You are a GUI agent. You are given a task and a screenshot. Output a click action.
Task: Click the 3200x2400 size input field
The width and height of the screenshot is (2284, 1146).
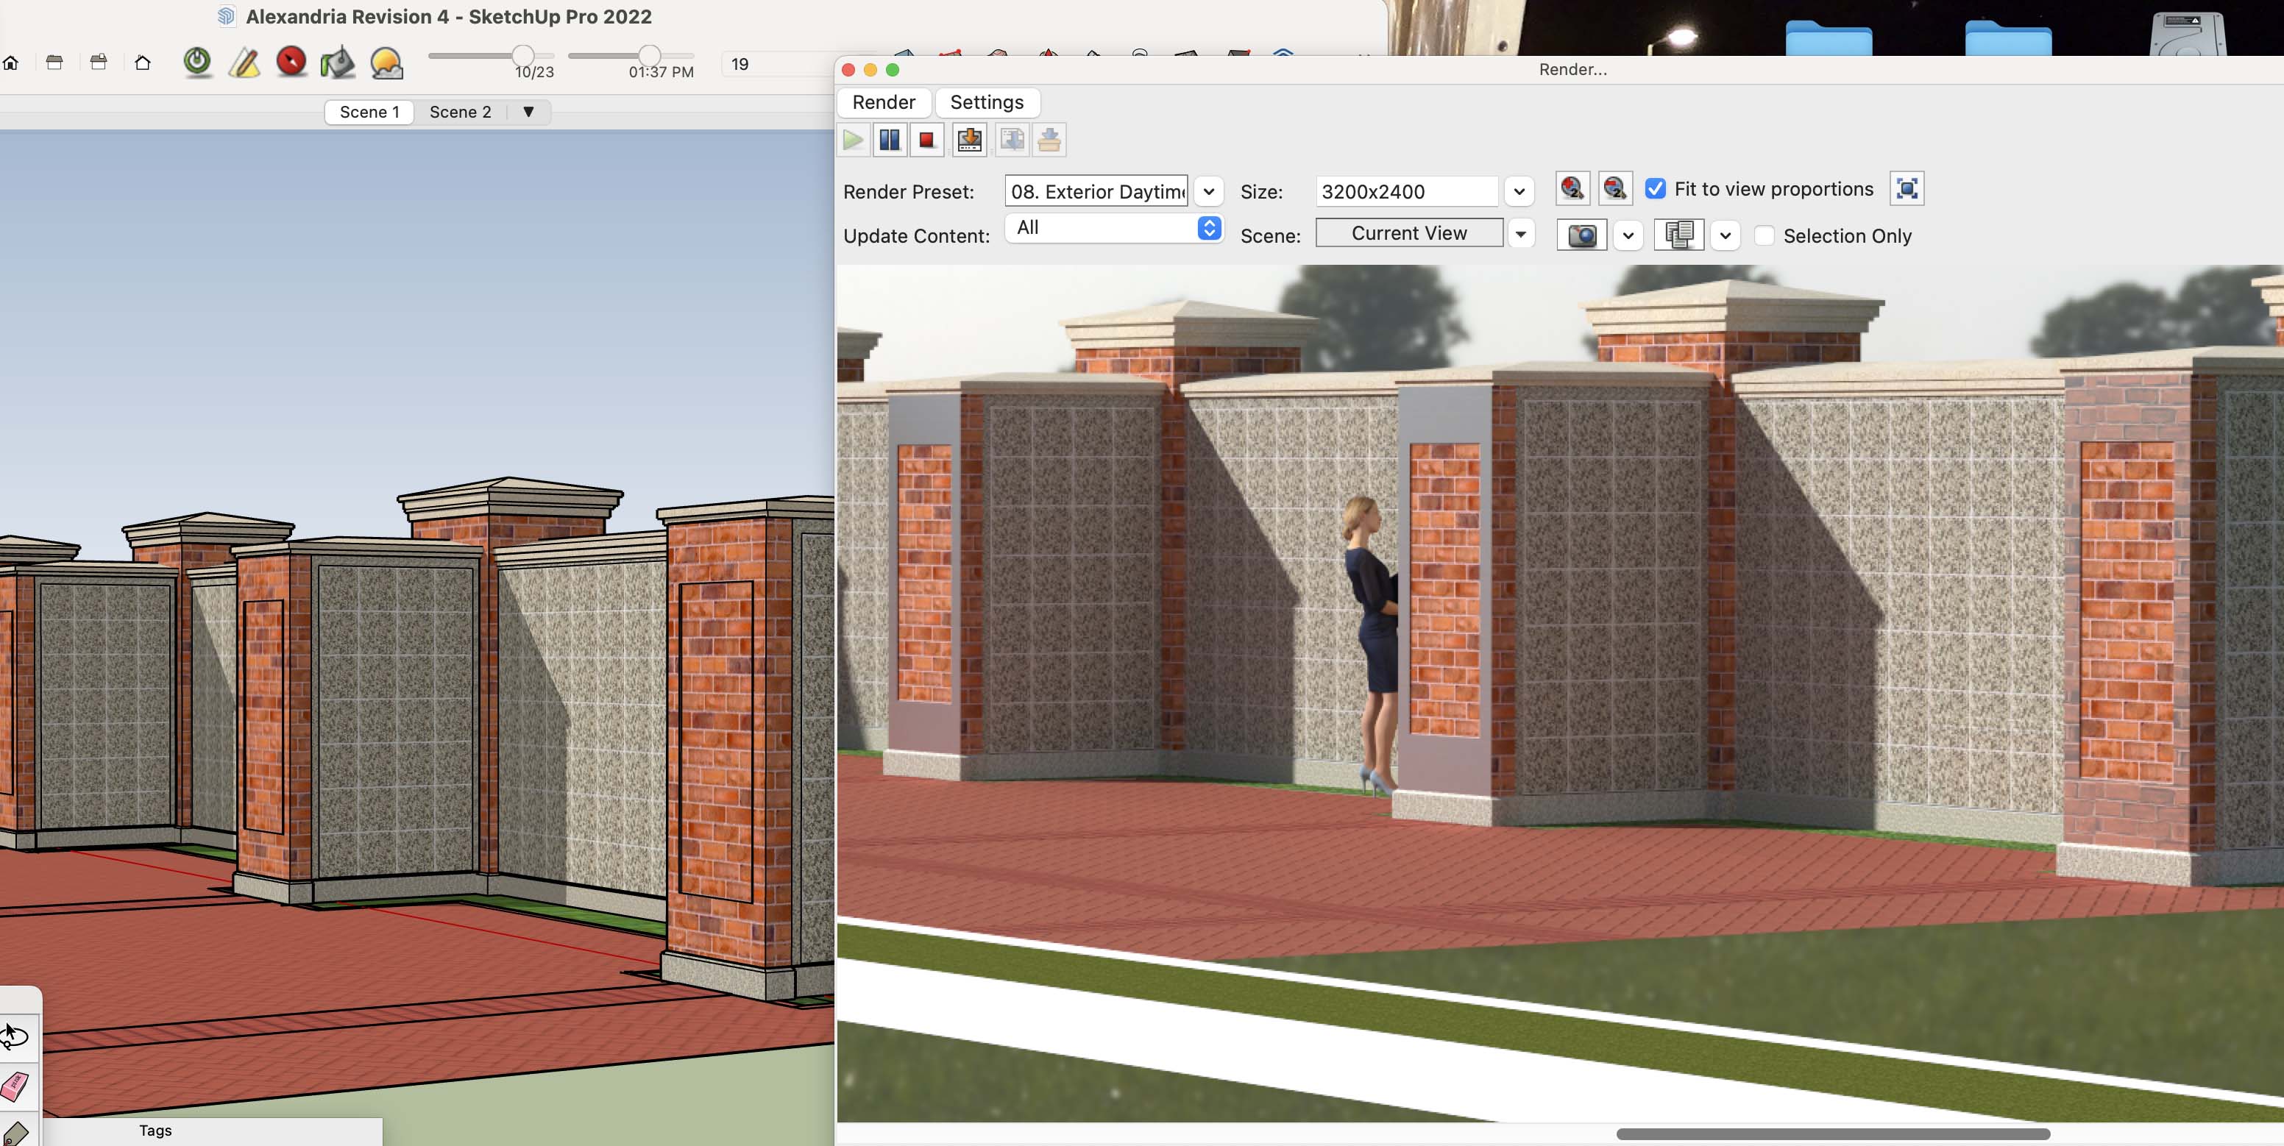coord(1407,191)
